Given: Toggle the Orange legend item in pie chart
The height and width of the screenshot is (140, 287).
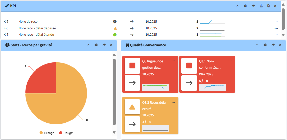Looking at the screenshot, I should pyautogui.click(x=47, y=133).
